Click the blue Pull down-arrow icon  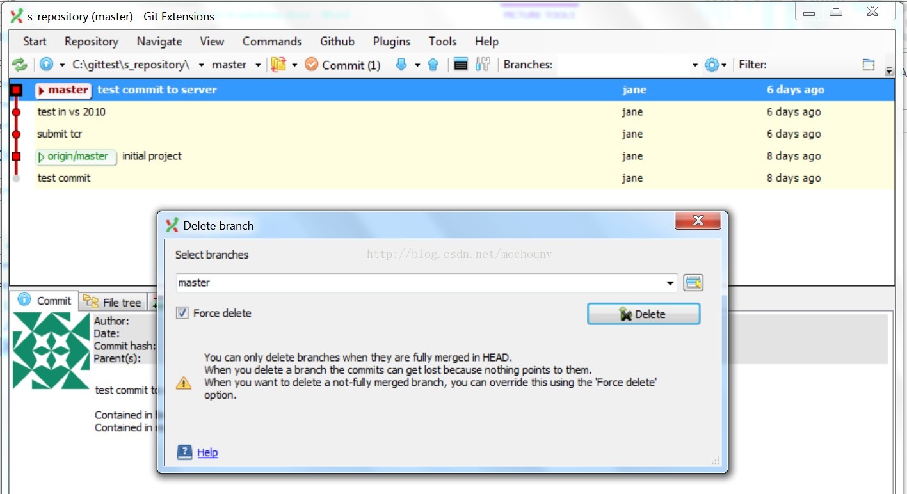pyautogui.click(x=401, y=64)
